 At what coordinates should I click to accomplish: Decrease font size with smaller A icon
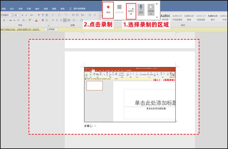(26, 15)
